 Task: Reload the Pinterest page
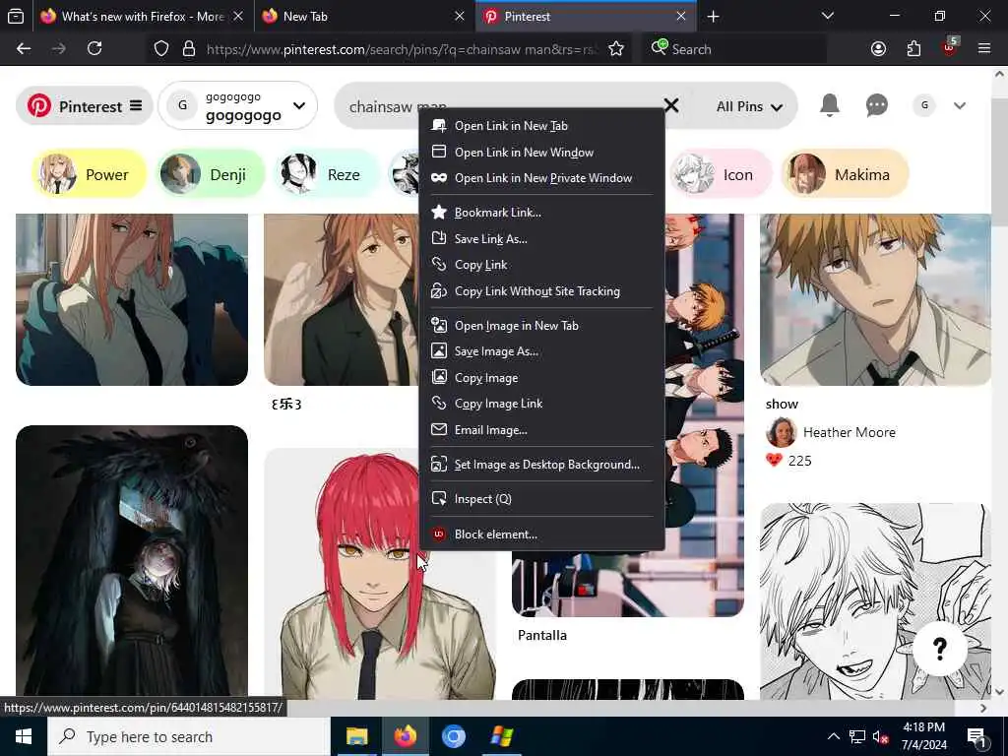(94, 49)
